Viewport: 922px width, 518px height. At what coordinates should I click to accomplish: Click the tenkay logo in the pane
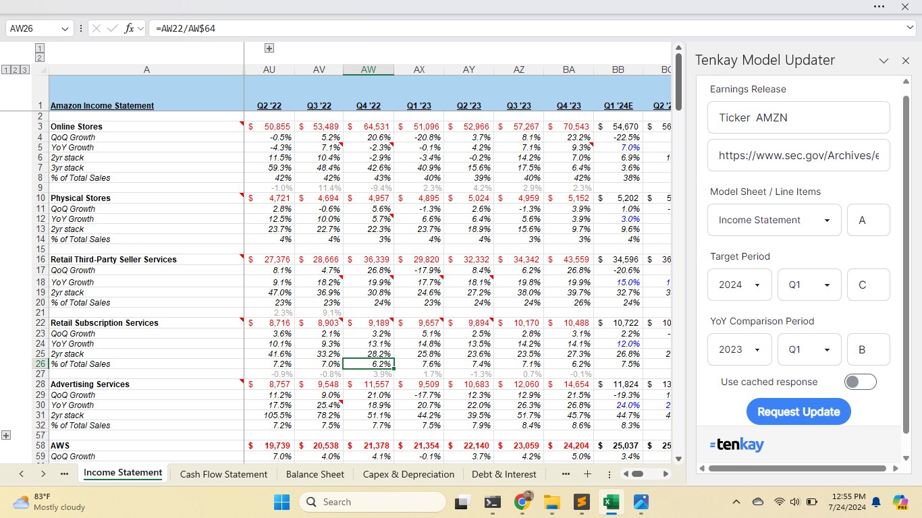point(736,444)
